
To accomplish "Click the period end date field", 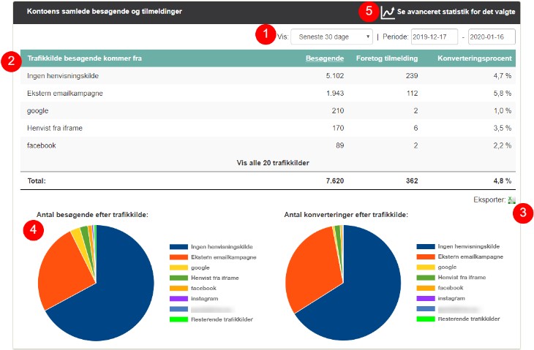I will pos(492,37).
